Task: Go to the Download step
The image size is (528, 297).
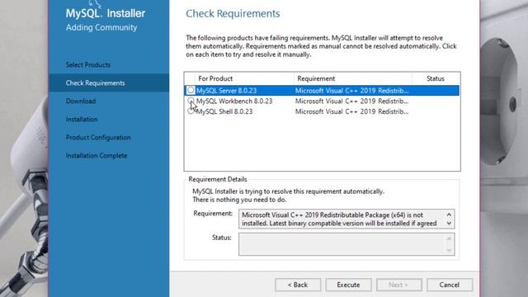Action: coord(81,101)
